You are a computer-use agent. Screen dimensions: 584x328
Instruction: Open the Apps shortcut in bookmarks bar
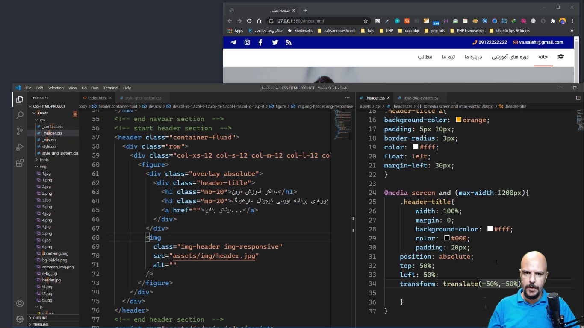[235, 31]
